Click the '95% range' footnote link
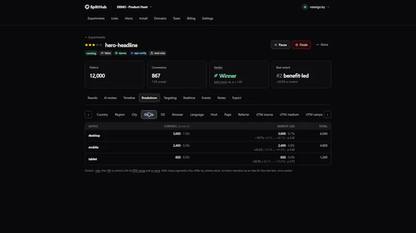This screenshot has width=416, height=233. coord(139,171)
